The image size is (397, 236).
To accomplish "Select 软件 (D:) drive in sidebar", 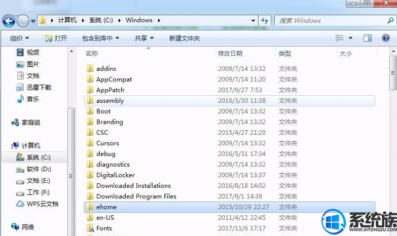I will (33, 169).
